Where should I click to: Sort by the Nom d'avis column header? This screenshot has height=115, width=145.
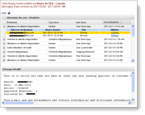tap(89, 22)
